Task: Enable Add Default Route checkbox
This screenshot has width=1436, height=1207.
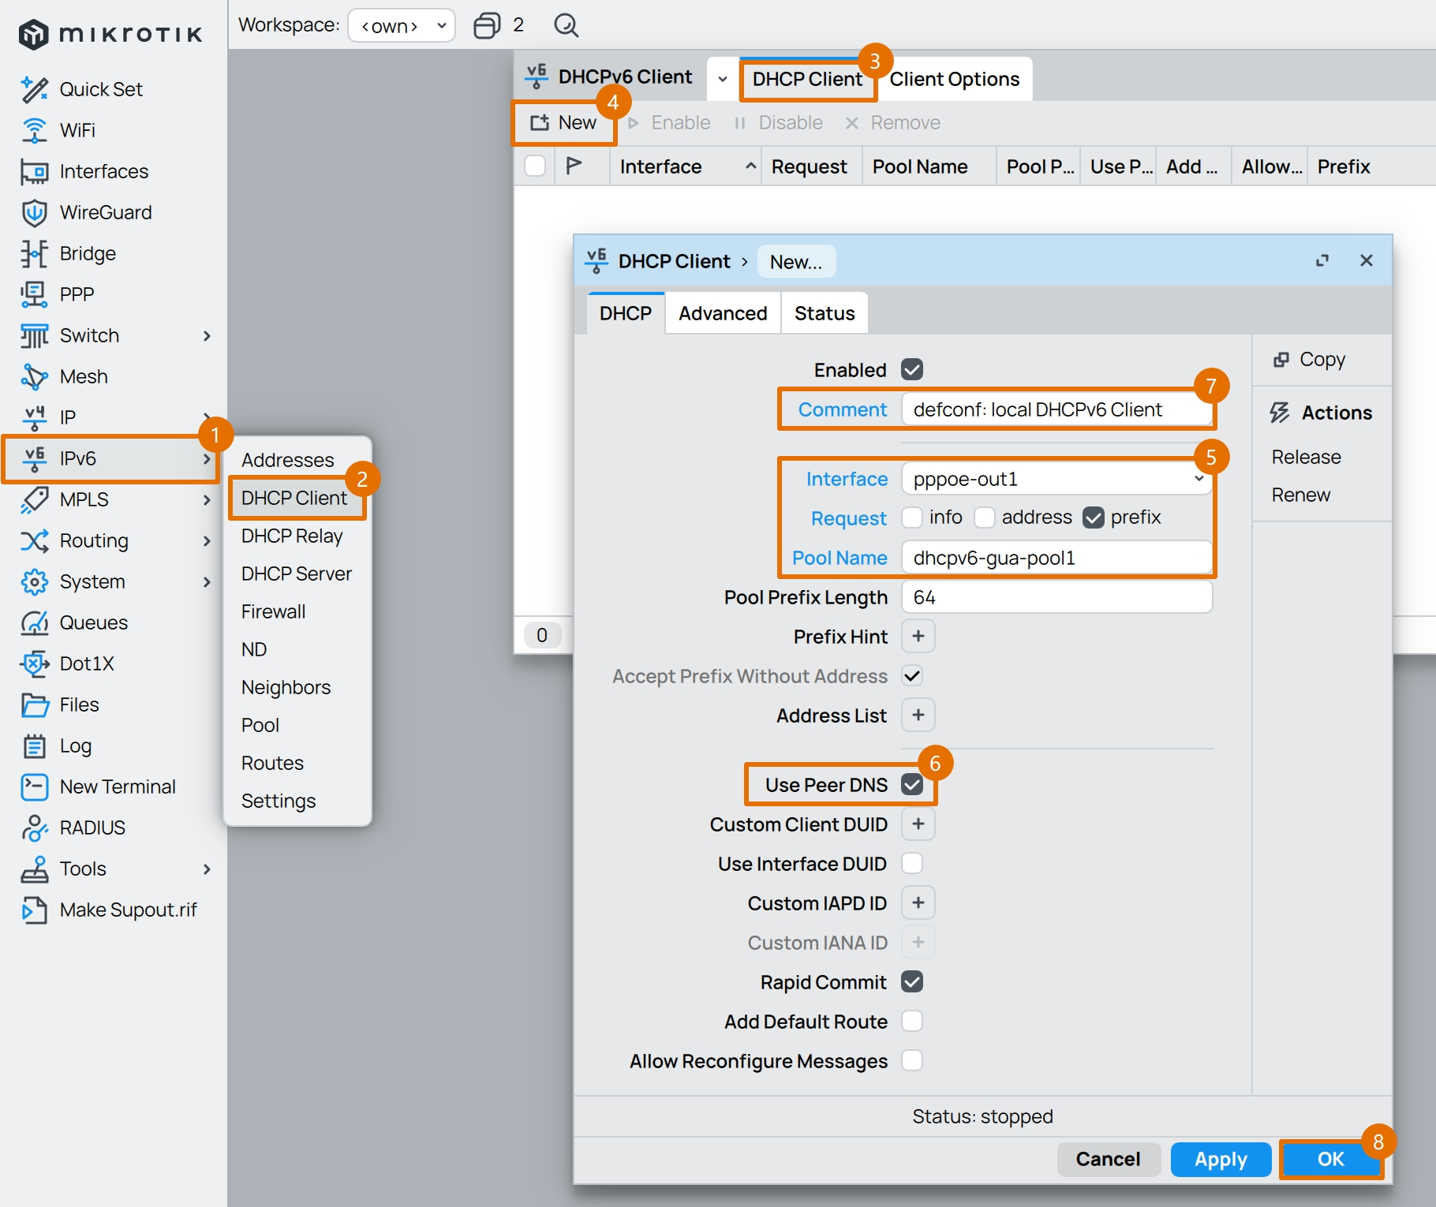Action: point(912,1021)
